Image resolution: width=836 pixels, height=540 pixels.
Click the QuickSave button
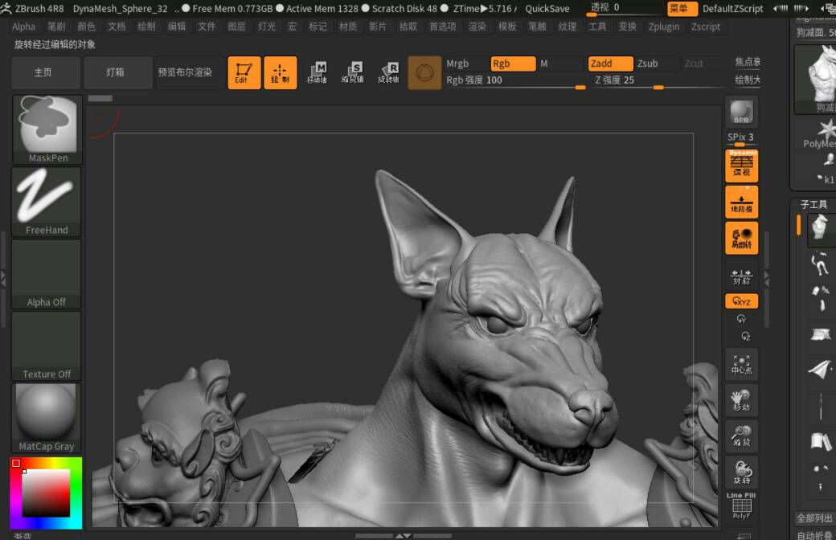click(x=547, y=9)
